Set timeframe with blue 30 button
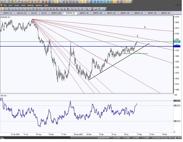The height and width of the screenshot is (142, 183). [x=105, y=2]
